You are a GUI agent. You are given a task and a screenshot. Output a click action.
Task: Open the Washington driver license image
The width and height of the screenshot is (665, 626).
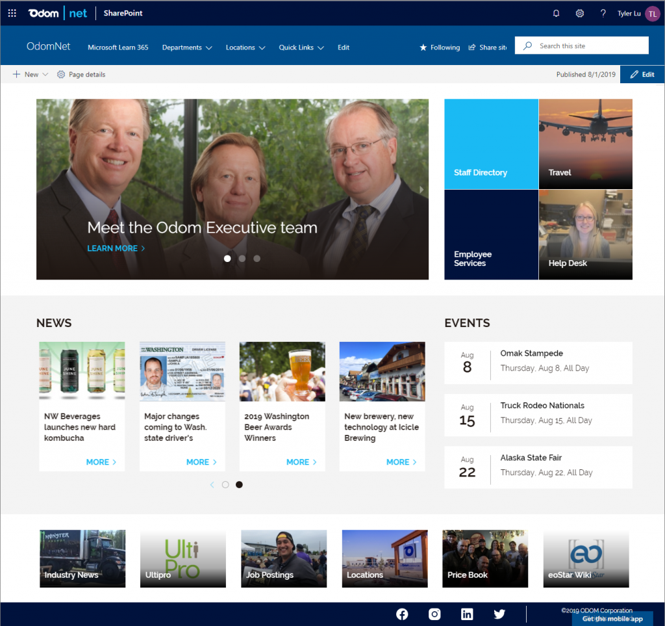click(182, 371)
